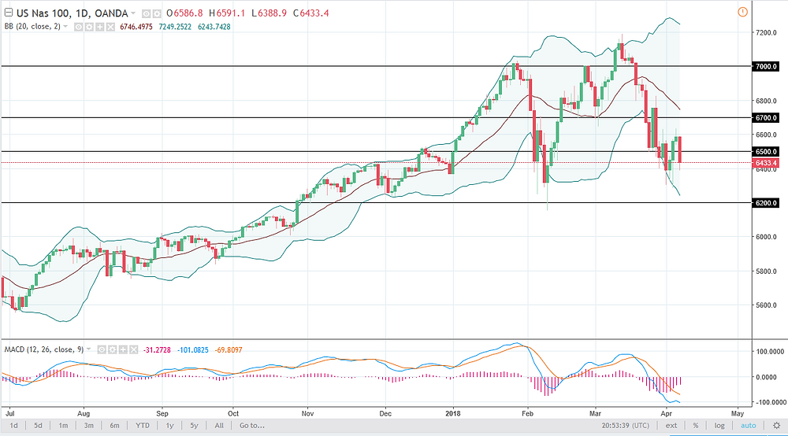Click the 7000.0 horizontal line price label

click(x=765, y=66)
